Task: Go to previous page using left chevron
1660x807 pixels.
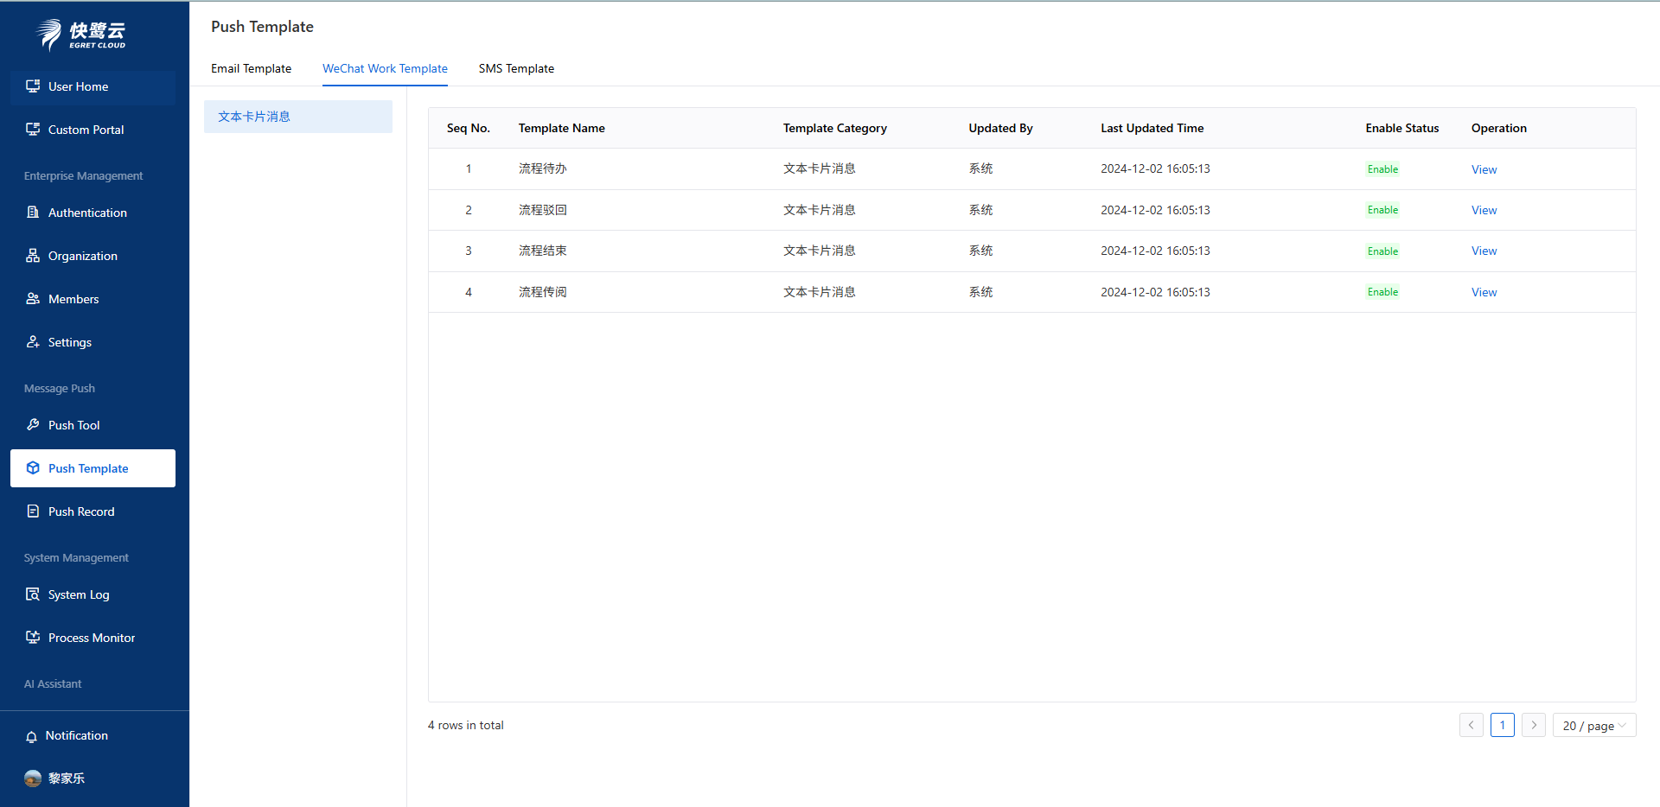Action: tap(1471, 726)
